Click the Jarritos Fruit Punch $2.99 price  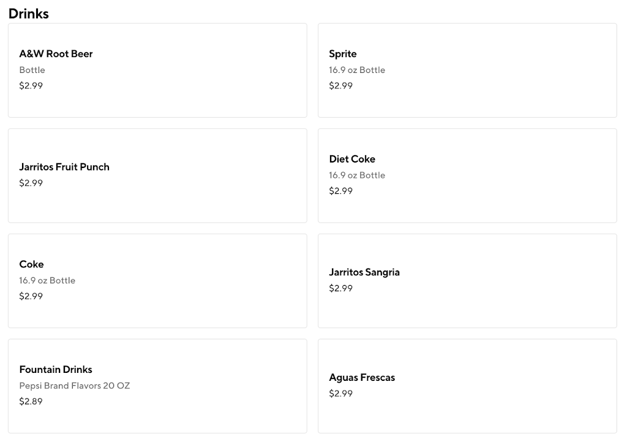pyautogui.click(x=31, y=183)
